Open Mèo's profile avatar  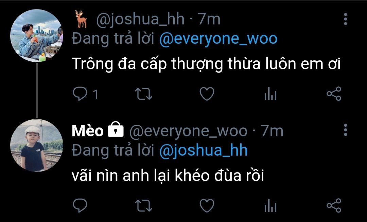coord(36,145)
